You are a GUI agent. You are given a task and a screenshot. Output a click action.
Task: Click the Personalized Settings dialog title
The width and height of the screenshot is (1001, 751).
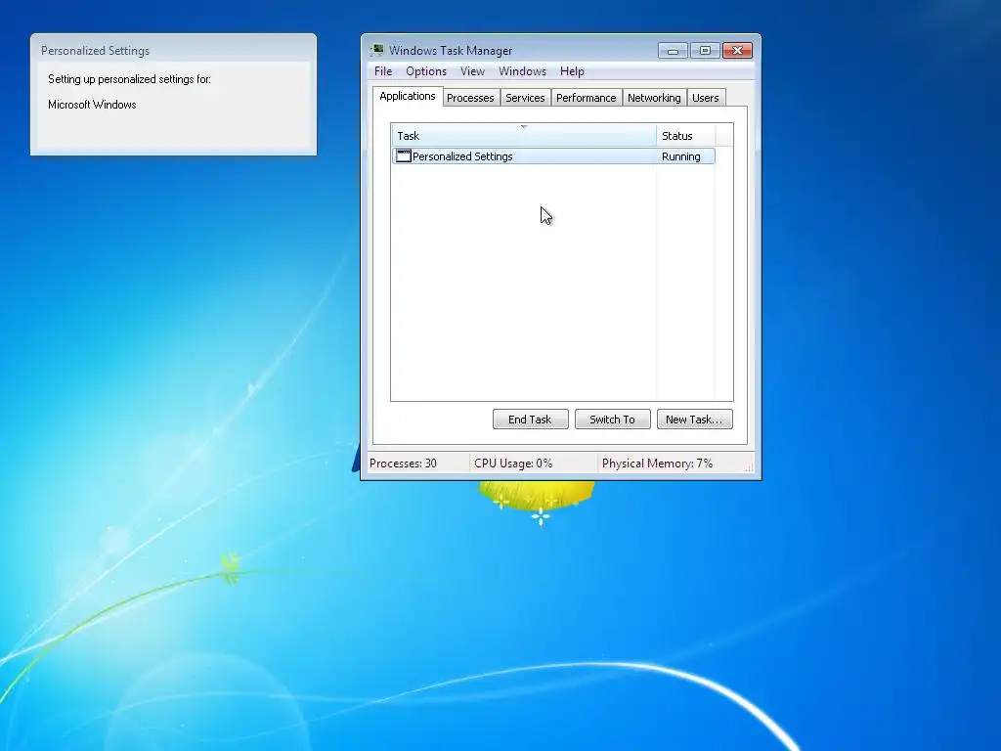coord(95,51)
